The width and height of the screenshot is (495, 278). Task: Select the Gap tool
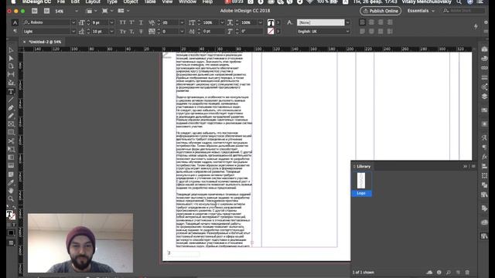[11, 75]
